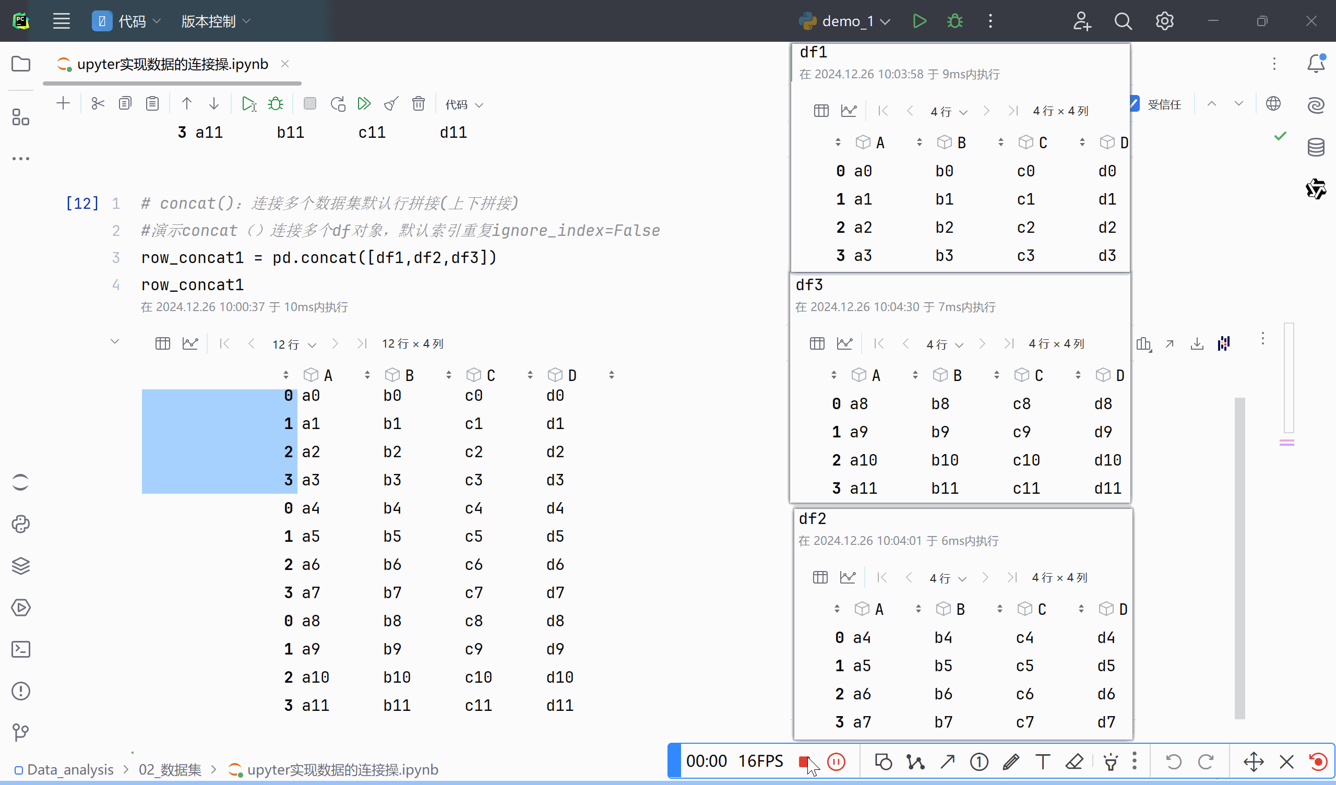Collapse the row_concat1 cell output
The width and height of the screenshot is (1336, 785).
point(114,341)
